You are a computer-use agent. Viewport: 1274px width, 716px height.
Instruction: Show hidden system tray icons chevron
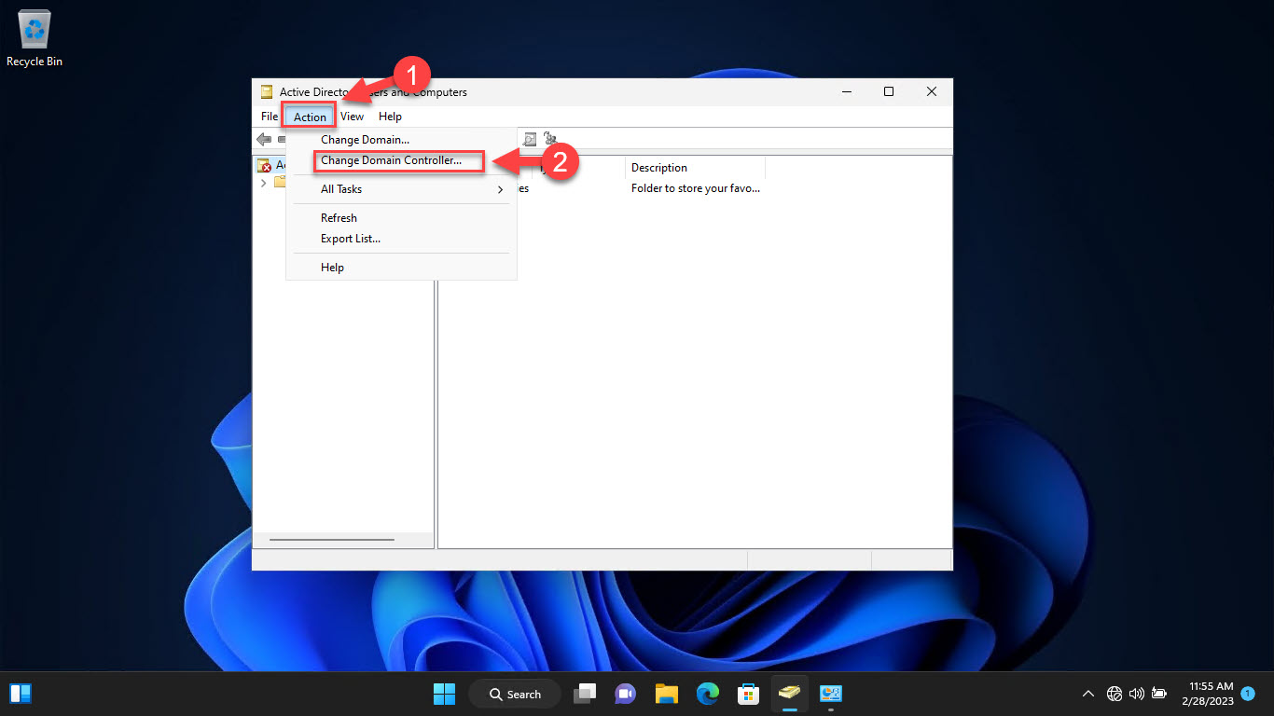tap(1087, 694)
